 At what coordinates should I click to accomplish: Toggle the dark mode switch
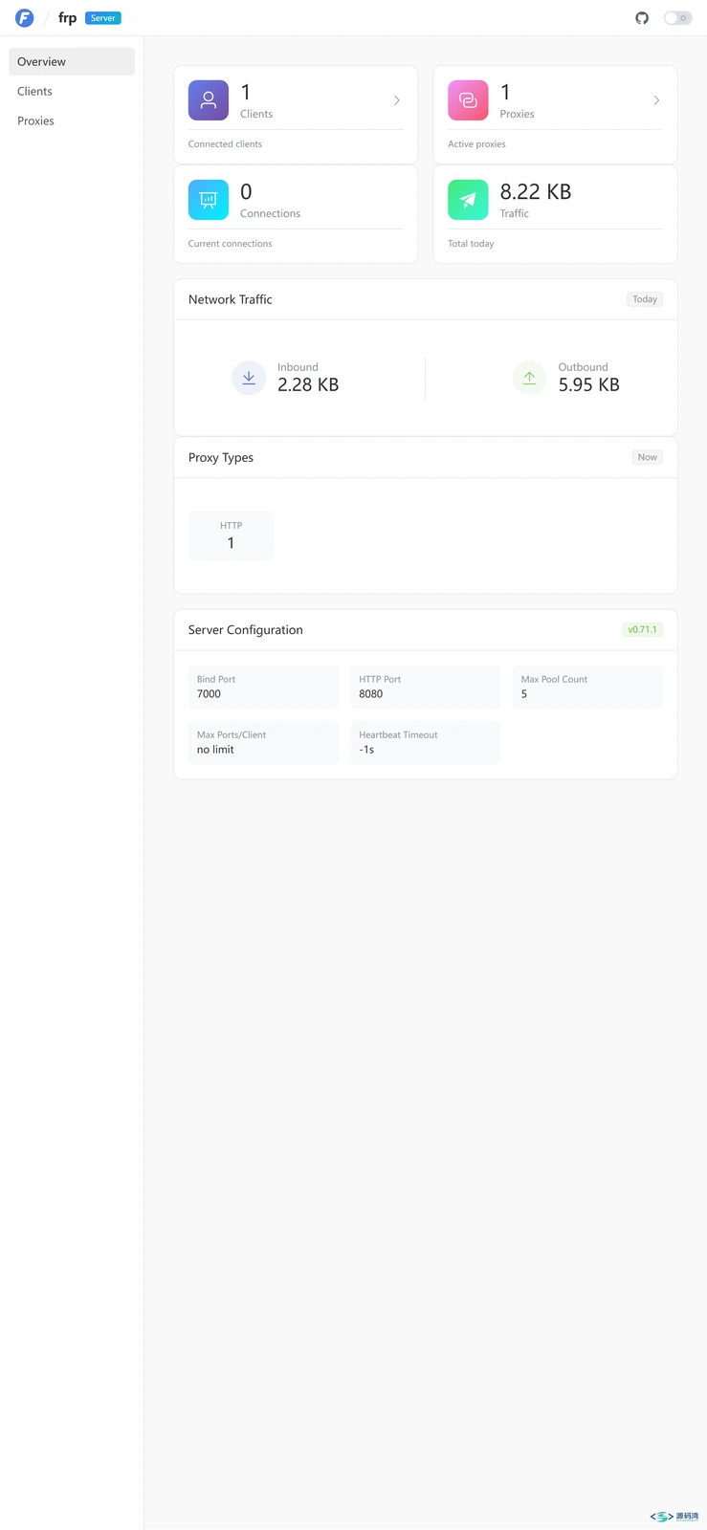677,18
